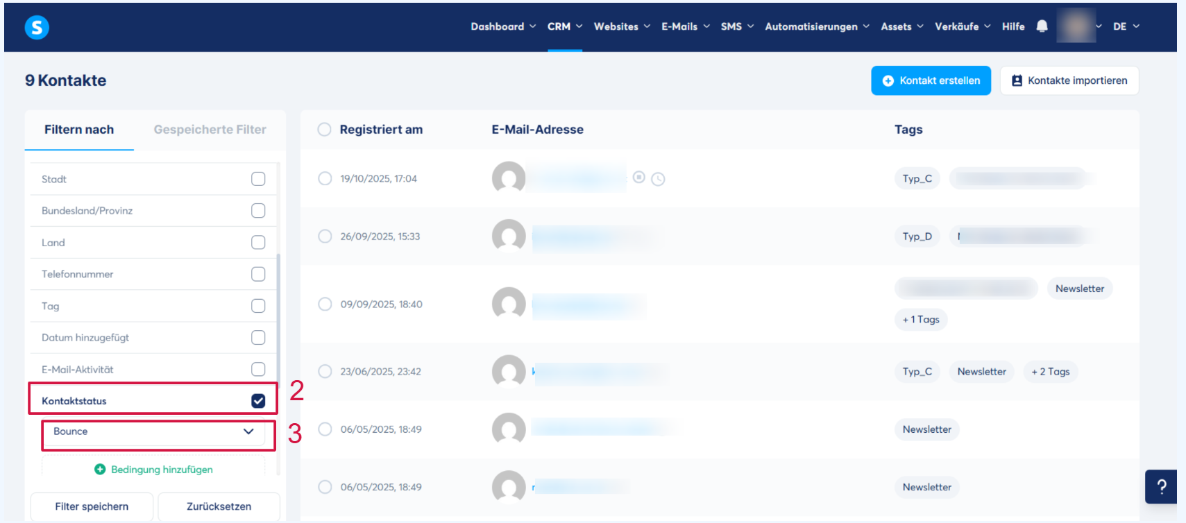The width and height of the screenshot is (1186, 523).
Task: Expand the Websites menu
Action: pyautogui.click(x=622, y=26)
